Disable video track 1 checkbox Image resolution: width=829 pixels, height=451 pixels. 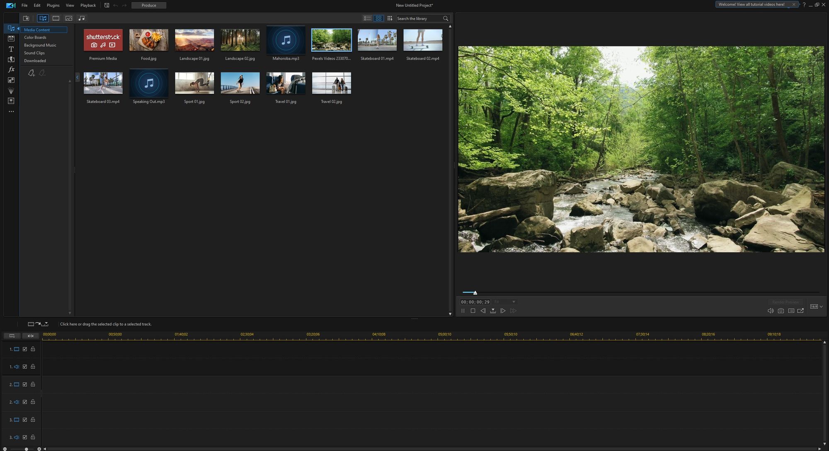coord(25,349)
